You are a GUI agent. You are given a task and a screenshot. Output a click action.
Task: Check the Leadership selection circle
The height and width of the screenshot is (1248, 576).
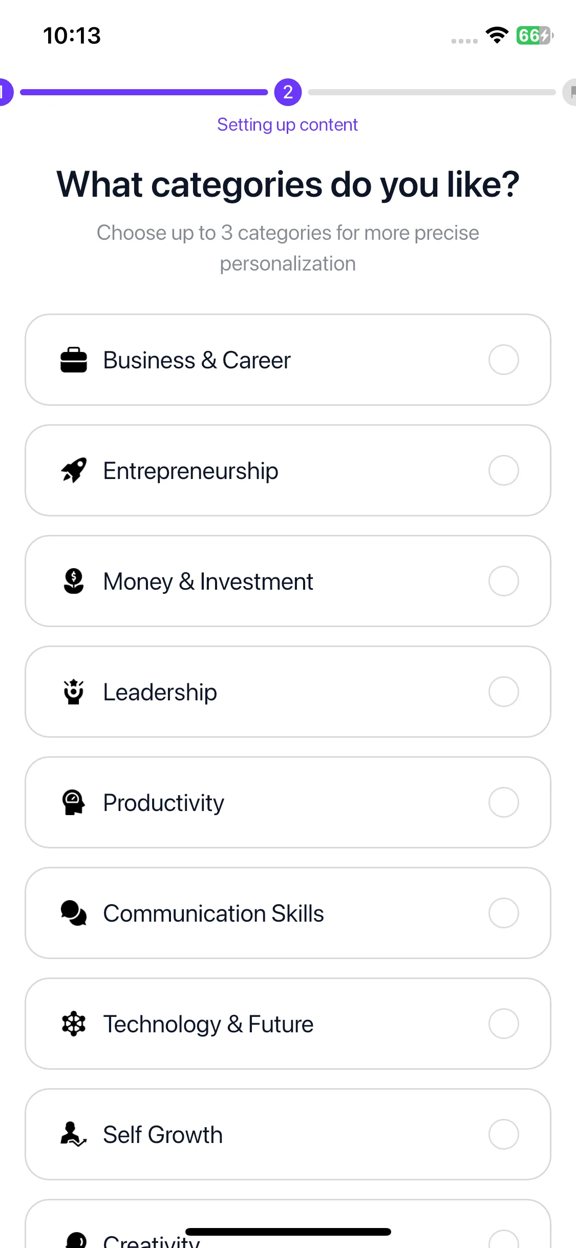pos(504,692)
